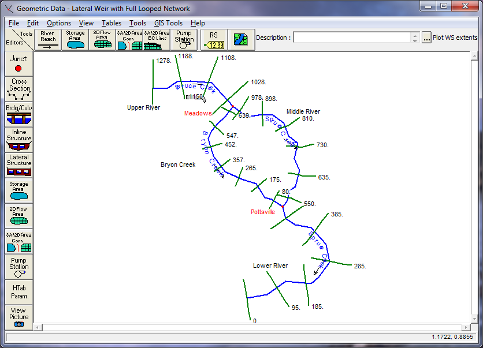Click the RS river station tool
This screenshot has width=483, height=348.
[x=214, y=40]
